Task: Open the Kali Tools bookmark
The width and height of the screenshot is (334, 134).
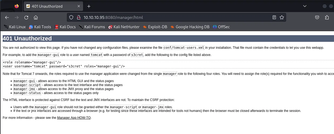Action: pyautogui.click(x=40, y=27)
